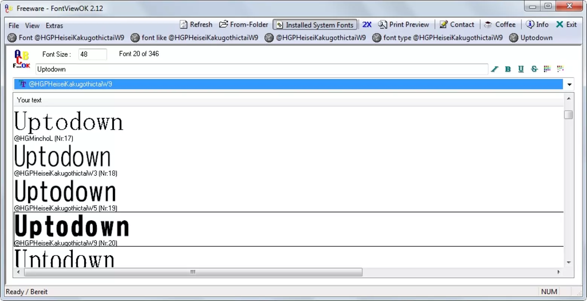Open Print Preview
587x301 pixels.
click(x=404, y=24)
